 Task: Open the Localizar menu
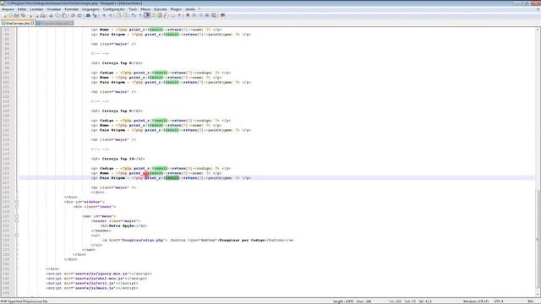pos(36,9)
